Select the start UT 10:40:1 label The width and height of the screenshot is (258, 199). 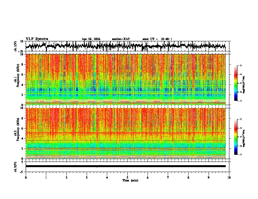point(157,39)
